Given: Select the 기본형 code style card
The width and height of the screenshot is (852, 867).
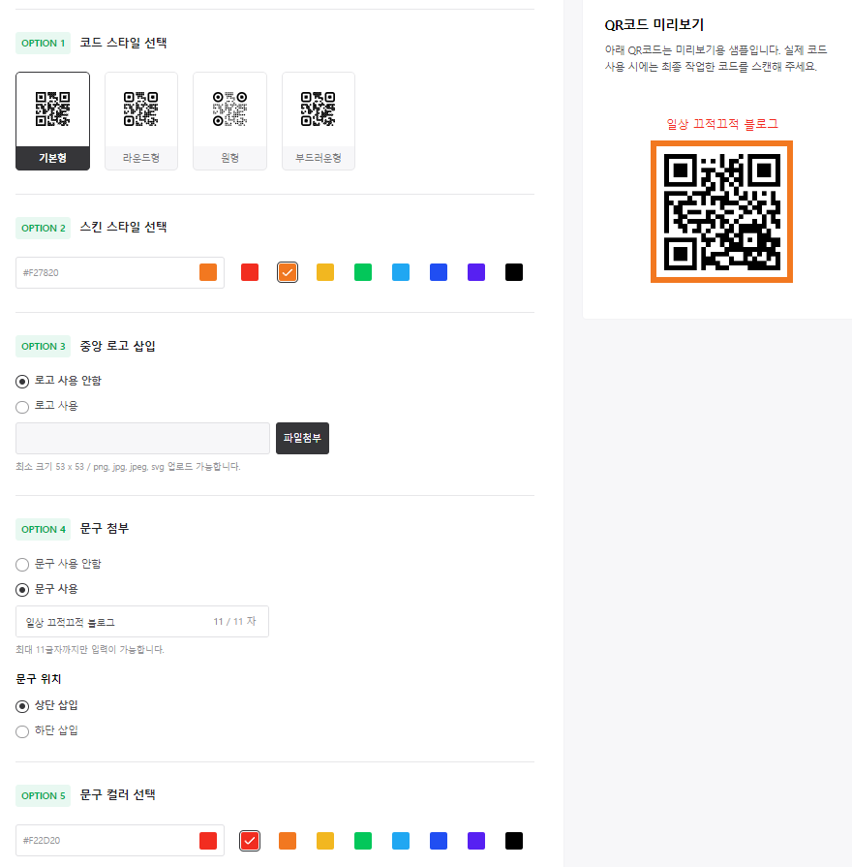Looking at the screenshot, I should pos(52,121).
